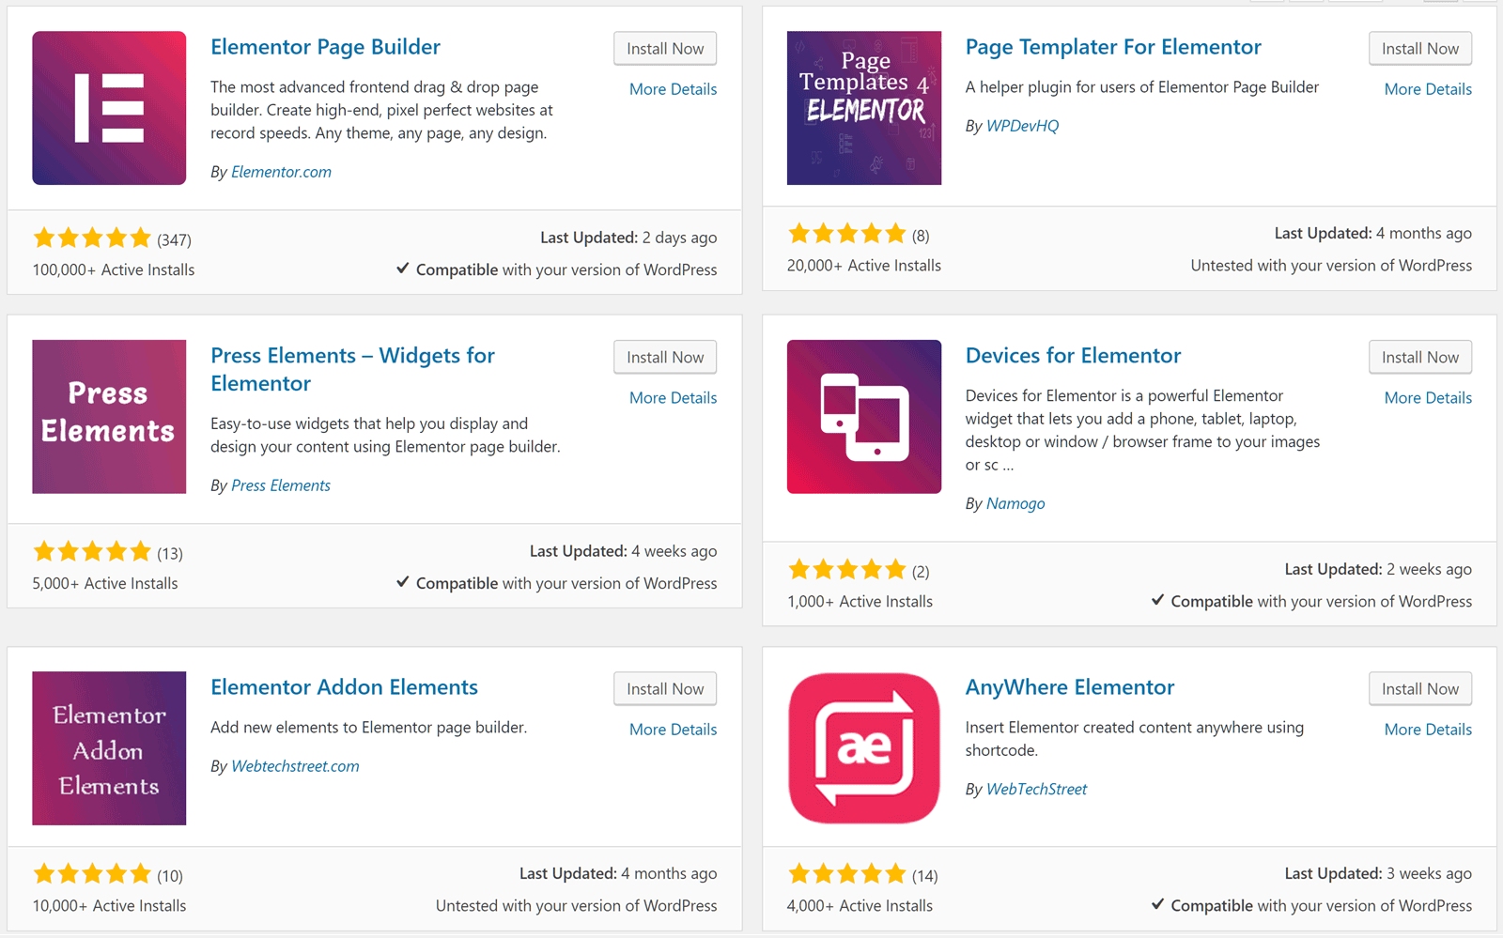Install the Elementor Page Builder plugin
1503x938 pixels.
point(665,49)
